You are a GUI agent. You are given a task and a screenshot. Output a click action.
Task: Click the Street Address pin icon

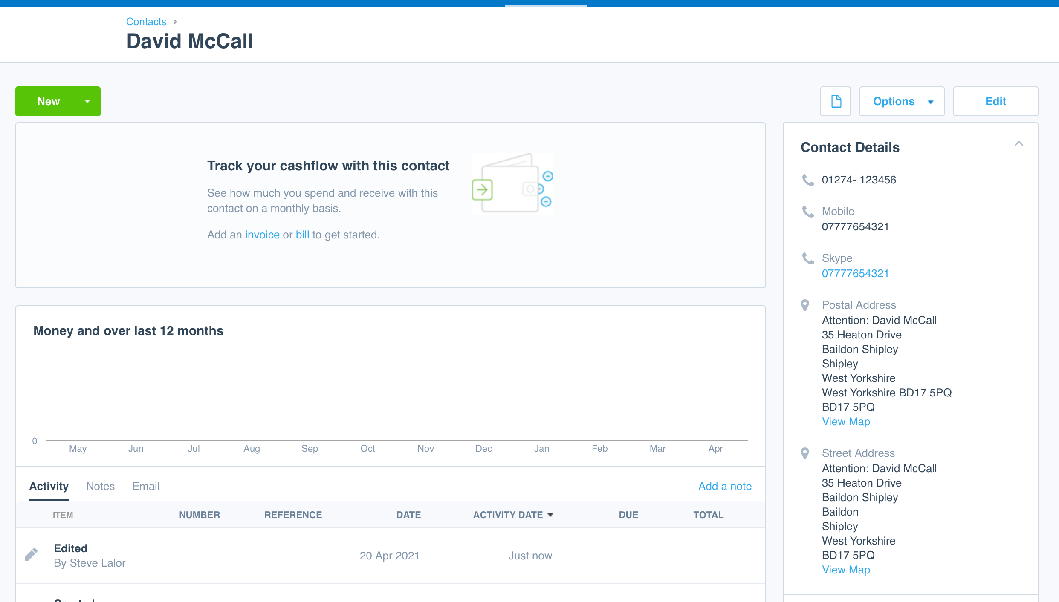pyautogui.click(x=805, y=453)
